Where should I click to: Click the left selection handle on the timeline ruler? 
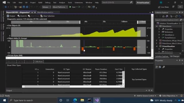(80, 22)
